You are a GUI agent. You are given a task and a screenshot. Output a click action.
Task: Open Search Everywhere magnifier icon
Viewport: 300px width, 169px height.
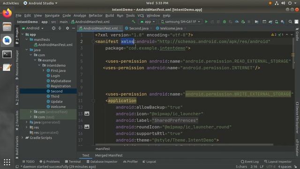pyautogui.click(x=290, y=22)
